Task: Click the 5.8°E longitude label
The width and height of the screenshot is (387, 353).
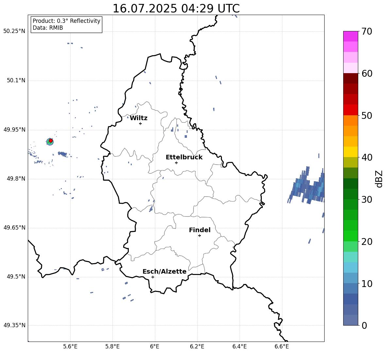Action: [112, 346]
